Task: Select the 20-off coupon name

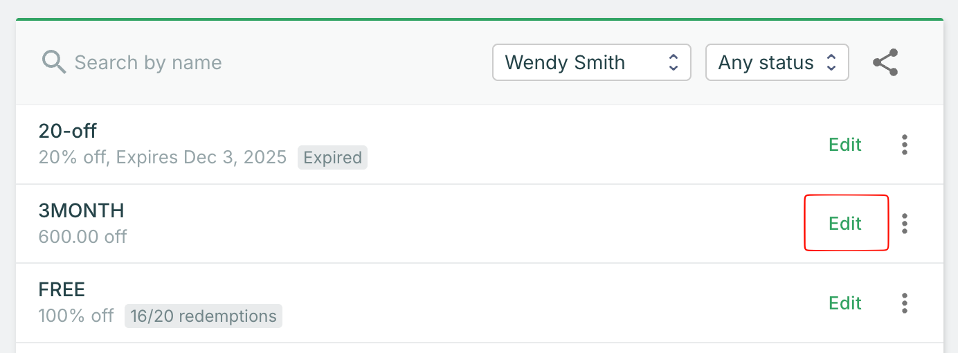Action: pyautogui.click(x=68, y=131)
